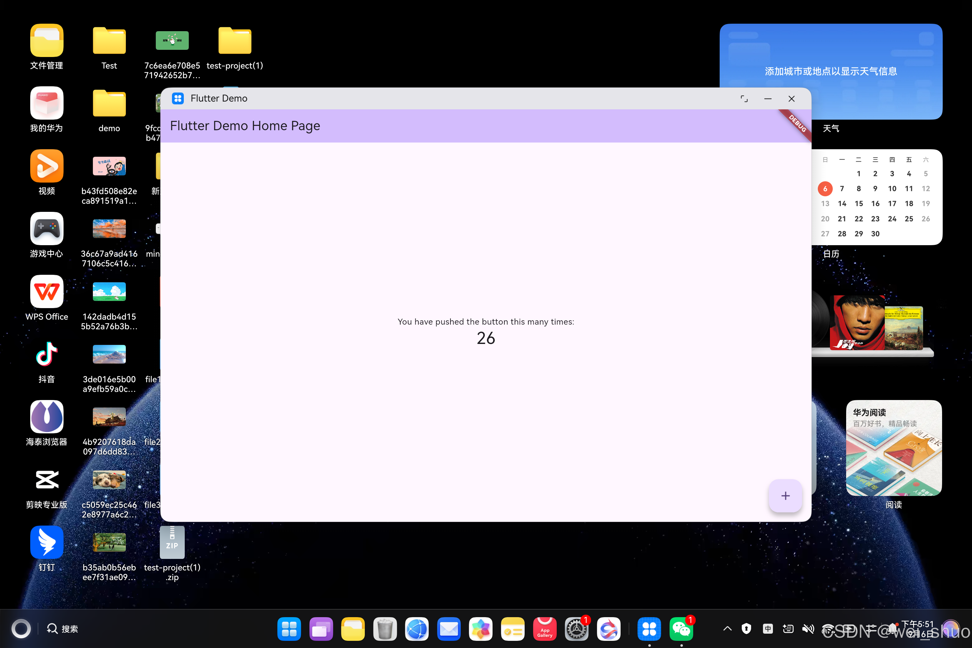
Task: Select today's date 6 in calendar widget
Action: tap(825, 189)
